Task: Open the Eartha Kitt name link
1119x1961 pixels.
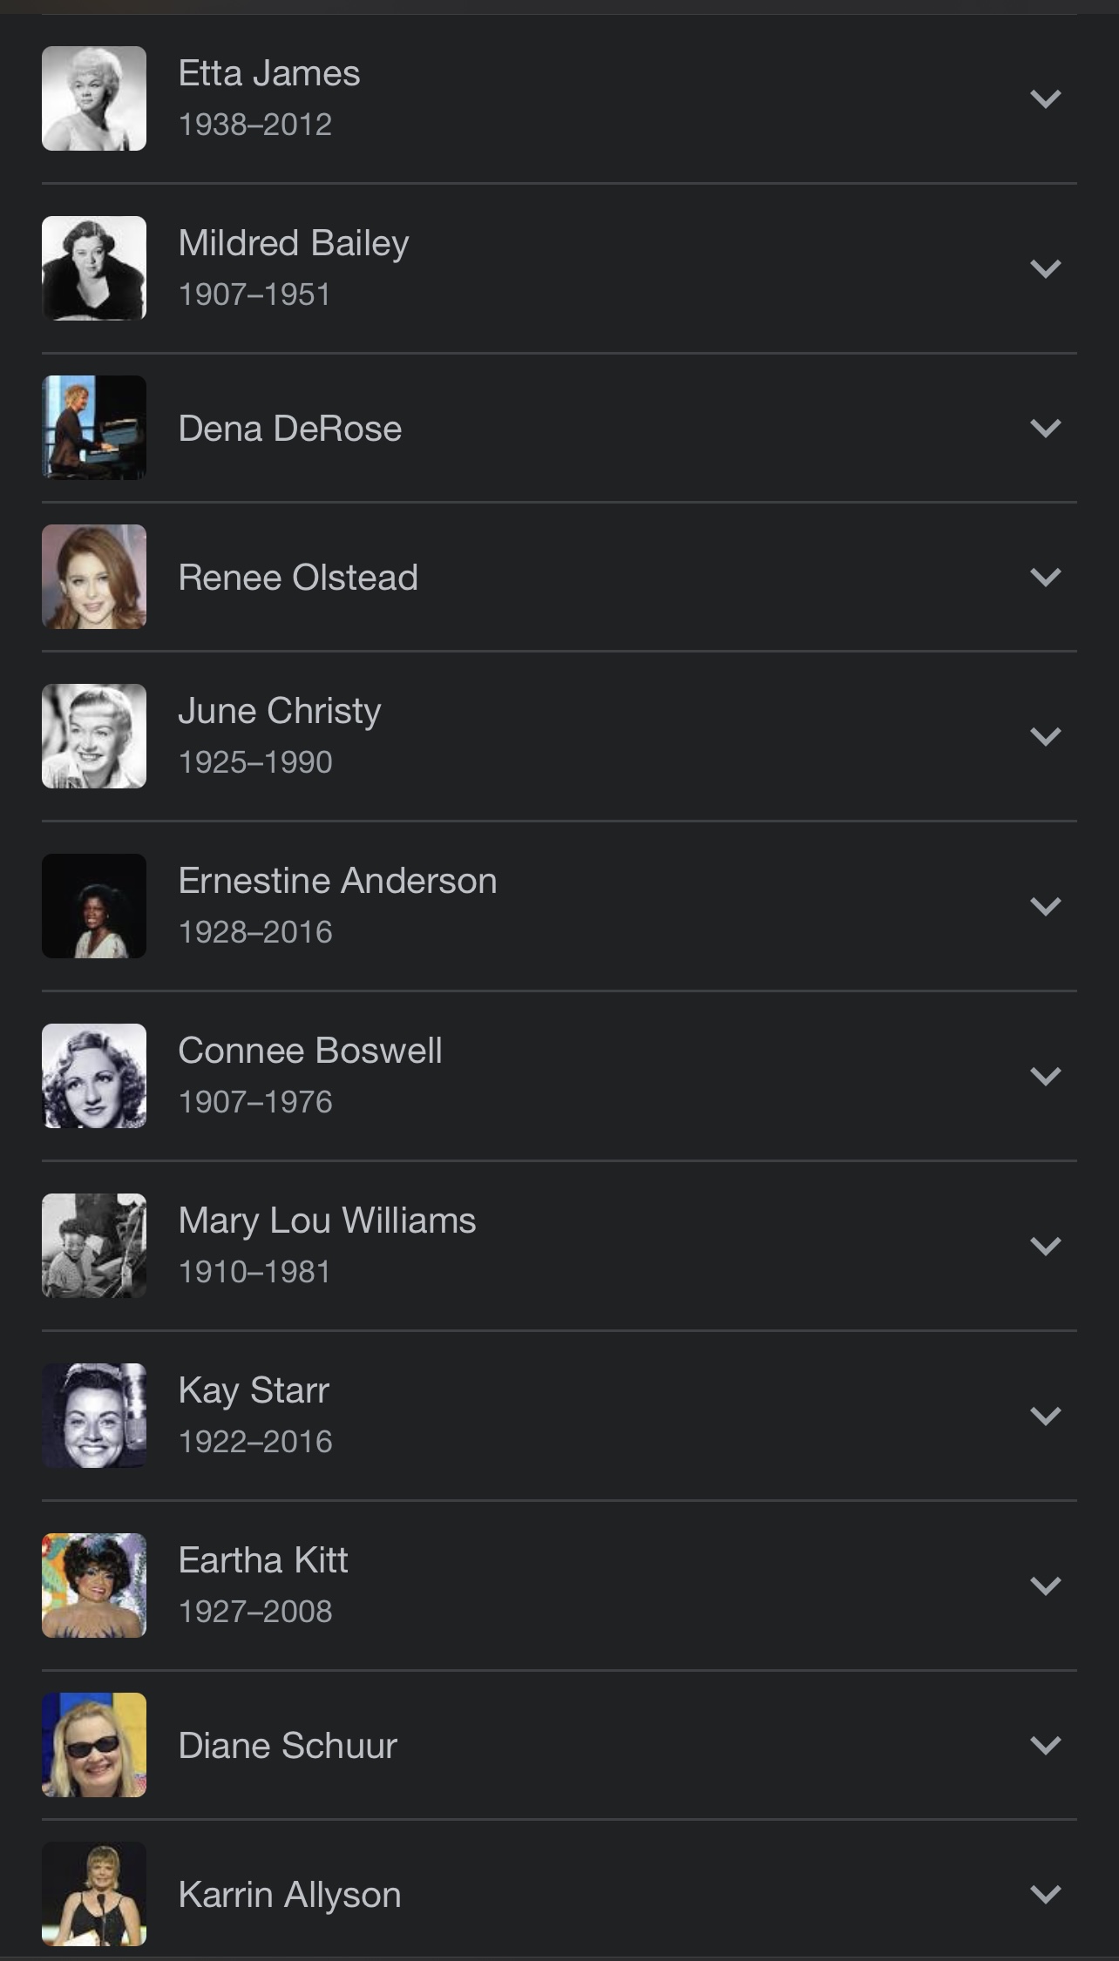Action: [x=263, y=1560]
